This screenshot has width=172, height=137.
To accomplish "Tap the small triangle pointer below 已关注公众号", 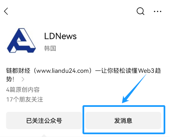I will coord(44,136).
